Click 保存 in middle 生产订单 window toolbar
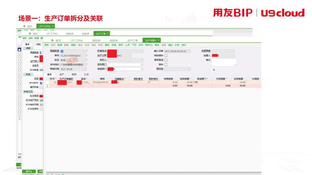 point(25,38)
